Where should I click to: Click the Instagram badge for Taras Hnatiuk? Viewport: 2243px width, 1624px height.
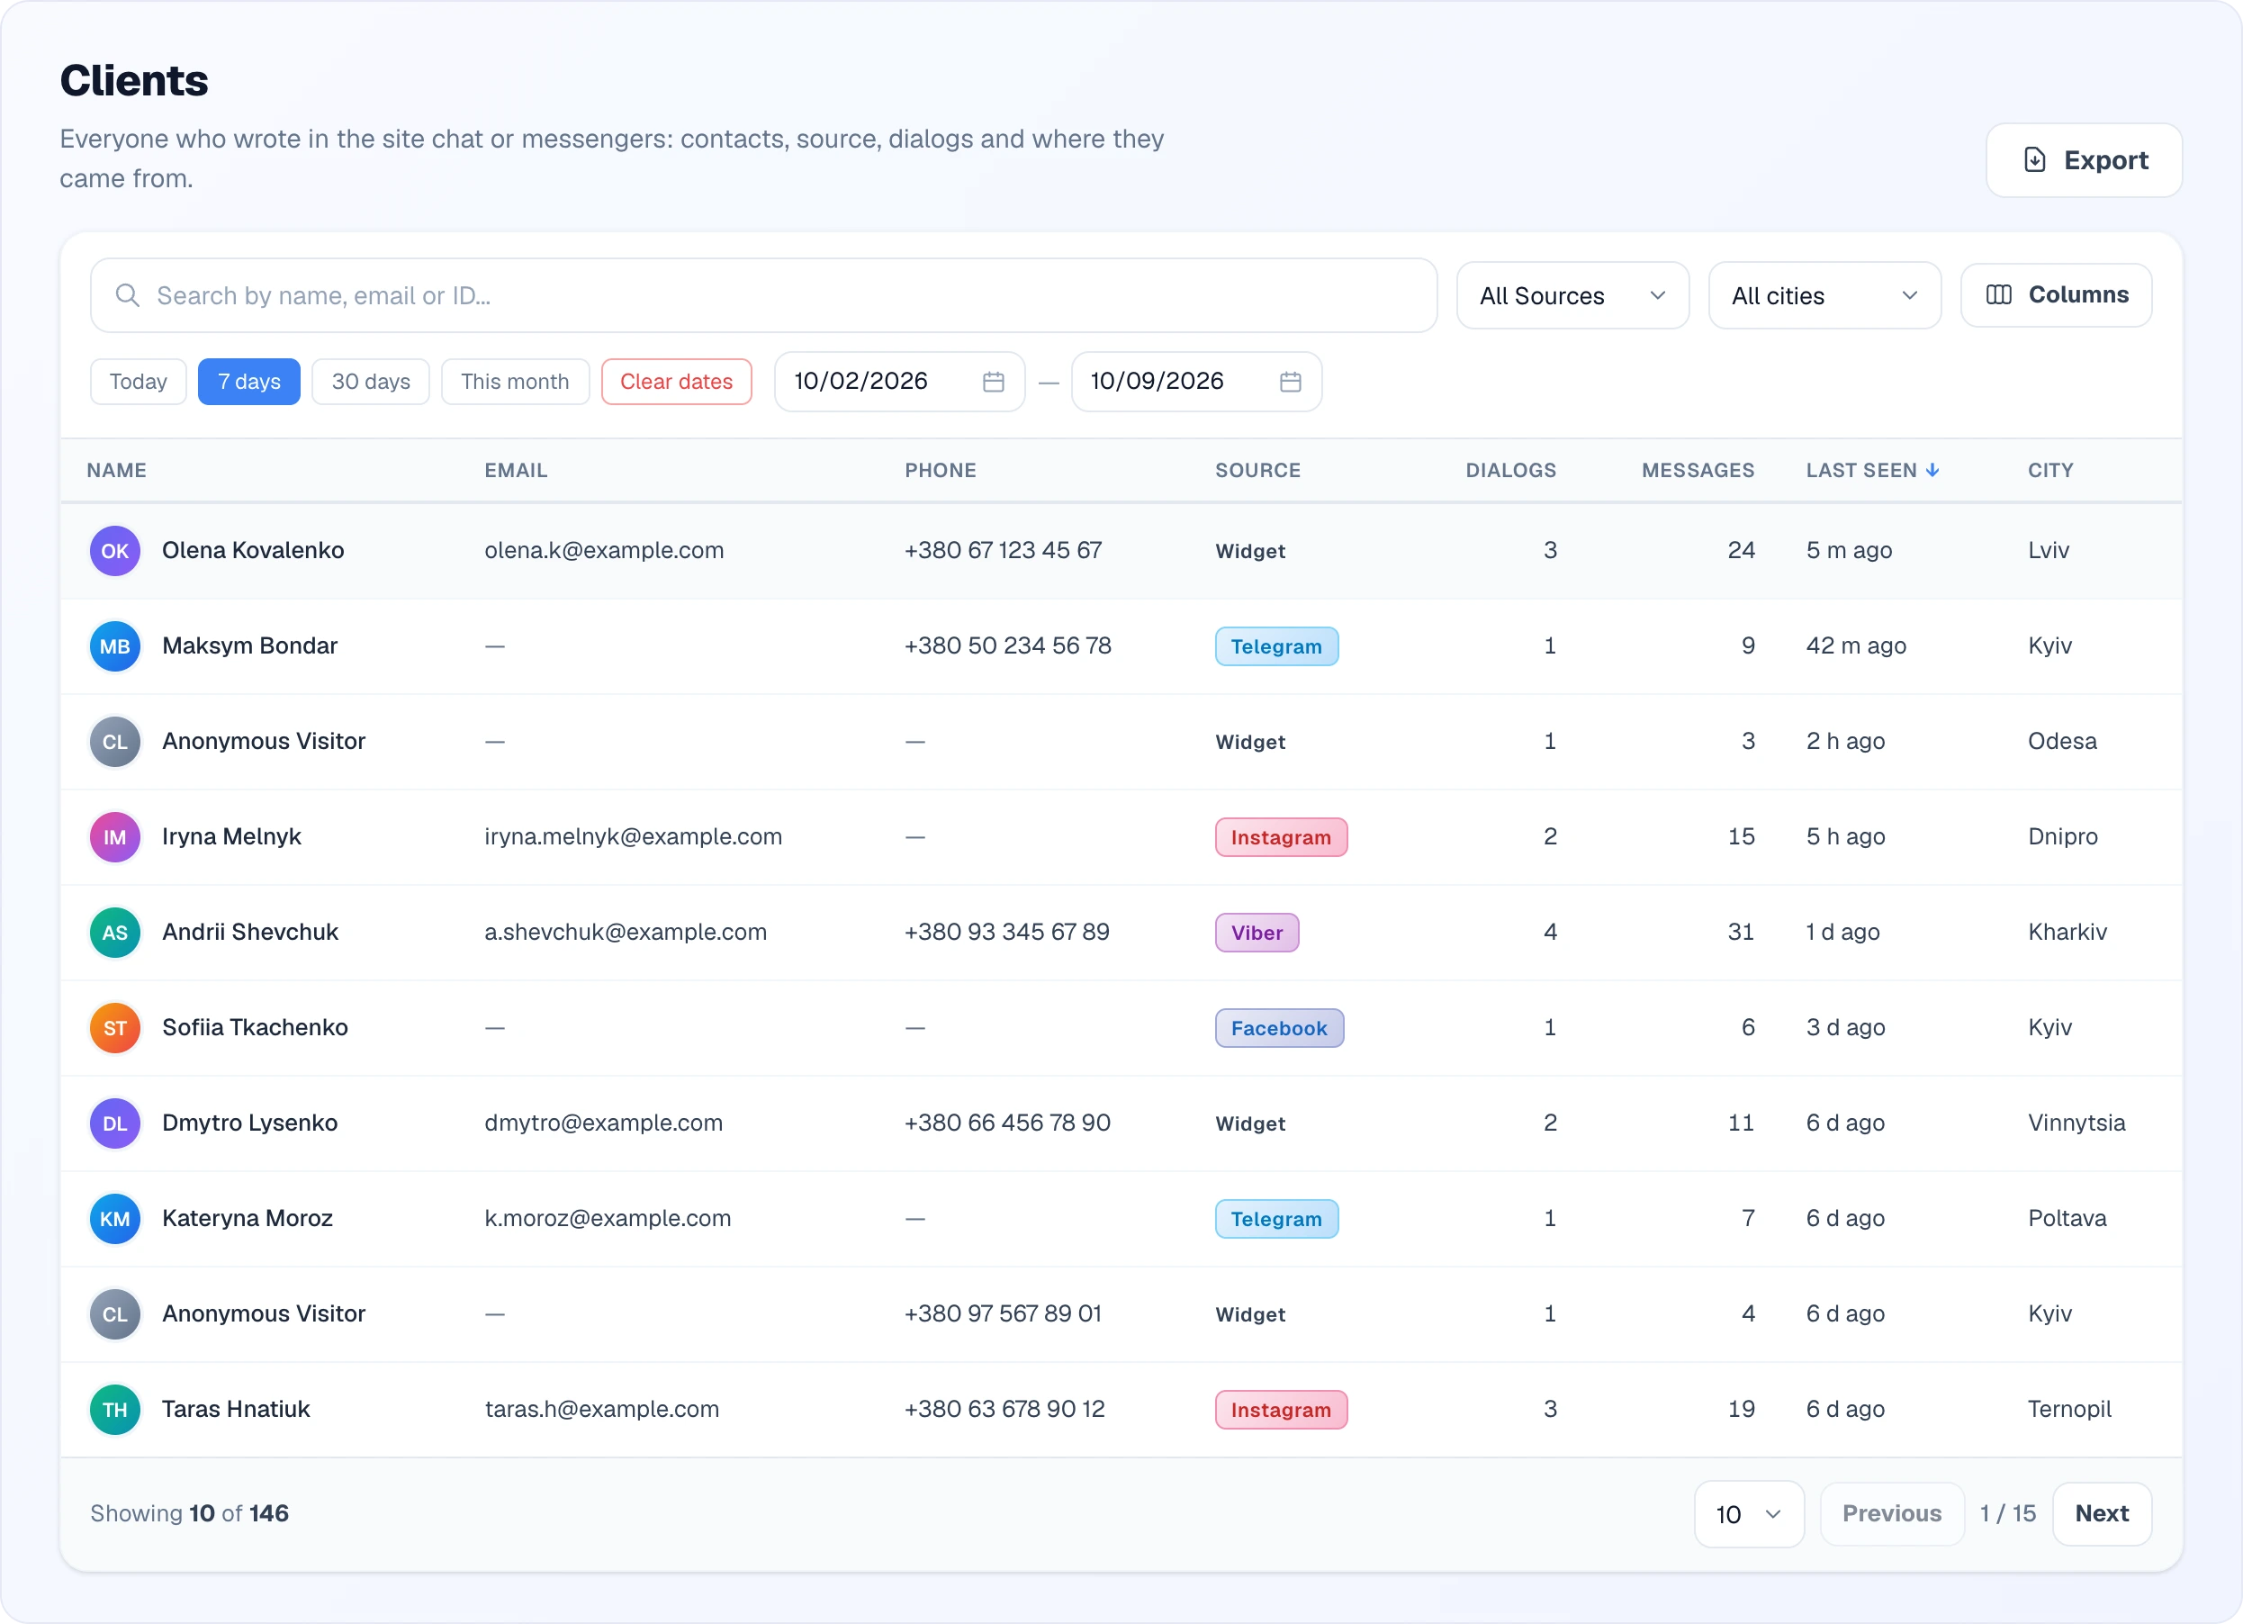click(1282, 1411)
